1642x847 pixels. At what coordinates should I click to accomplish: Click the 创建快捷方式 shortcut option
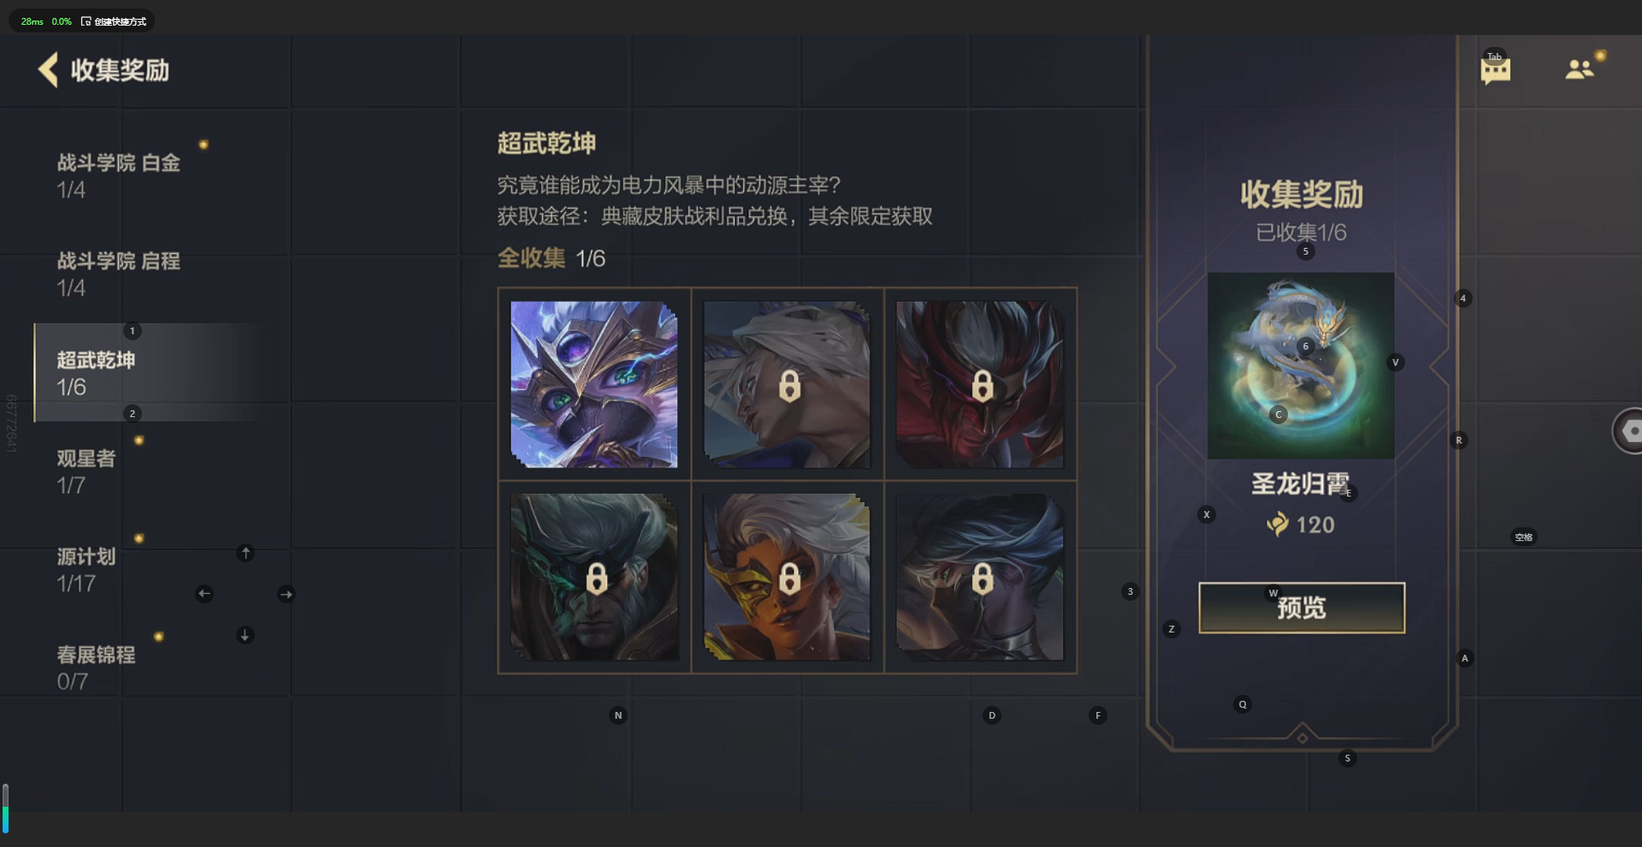pyautogui.click(x=114, y=21)
